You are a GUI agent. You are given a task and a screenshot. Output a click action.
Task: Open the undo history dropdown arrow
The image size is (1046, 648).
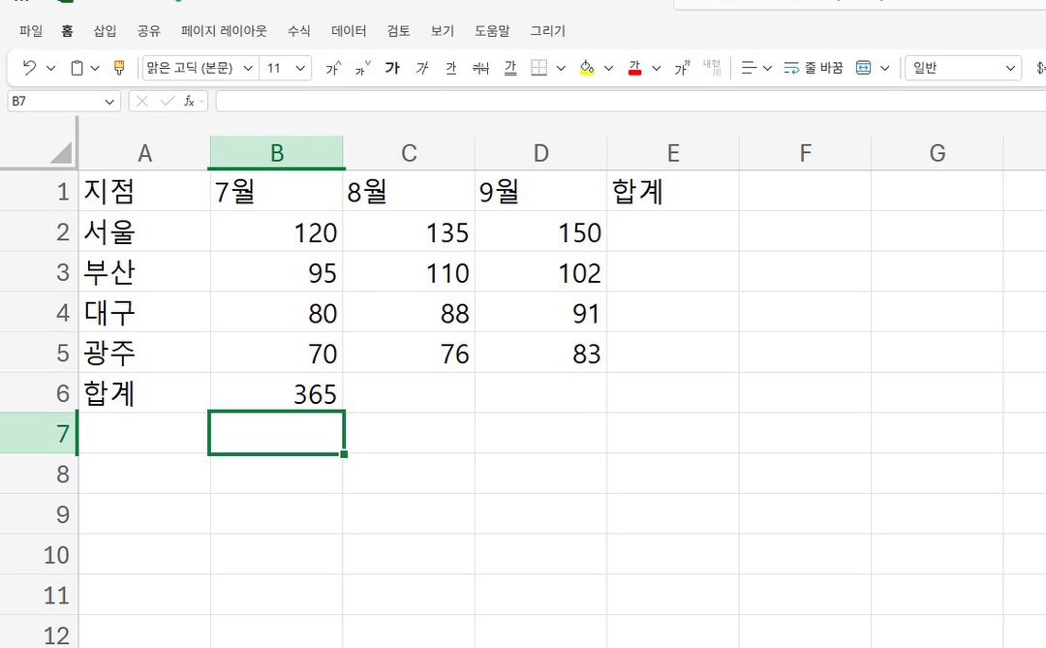[50, 68]
